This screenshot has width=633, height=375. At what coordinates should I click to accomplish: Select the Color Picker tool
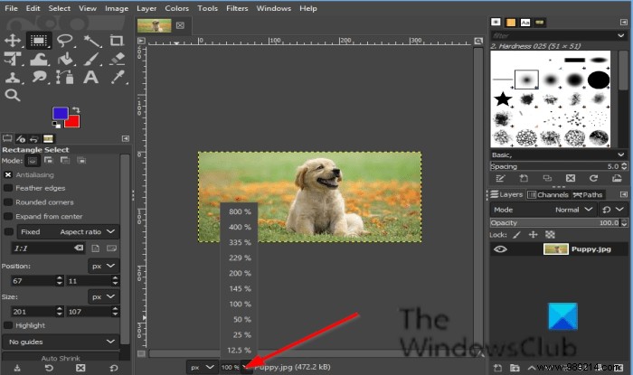(x=118, y=77)
